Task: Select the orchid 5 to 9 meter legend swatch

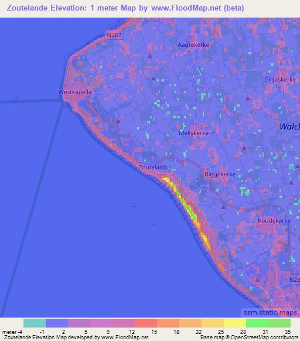Action: coord(101,323)
